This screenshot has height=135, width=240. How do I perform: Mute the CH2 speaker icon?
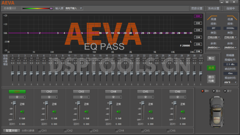tap(54, 112)
